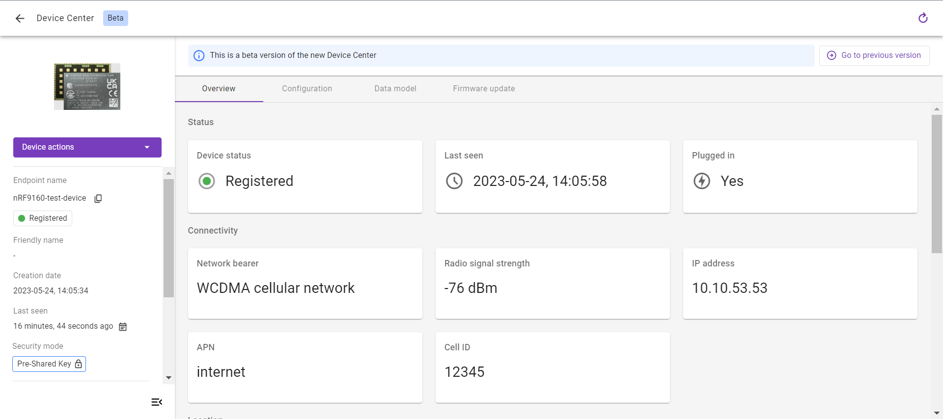This screenshot has width=943, height=419.
Task: Click the Registered value in Device status card
Action: (x=259, y=181)
